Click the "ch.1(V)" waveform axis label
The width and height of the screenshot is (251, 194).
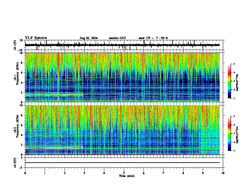tap(15, 45)
